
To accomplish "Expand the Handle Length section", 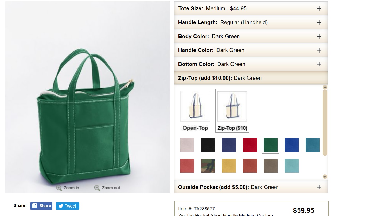I will (x=251, y=22).
